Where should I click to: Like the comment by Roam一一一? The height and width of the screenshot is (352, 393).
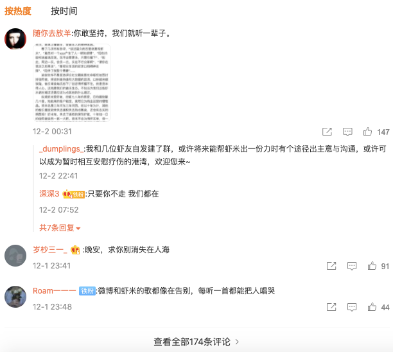point(372,307)
